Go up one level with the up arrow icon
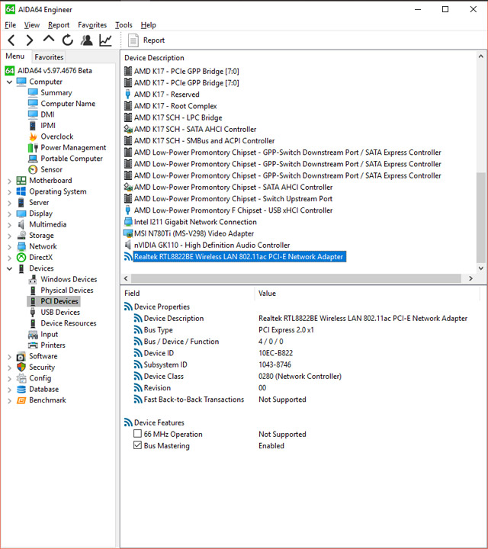The image size is (488, 549). pyautogui.click(x=49, y=39)
